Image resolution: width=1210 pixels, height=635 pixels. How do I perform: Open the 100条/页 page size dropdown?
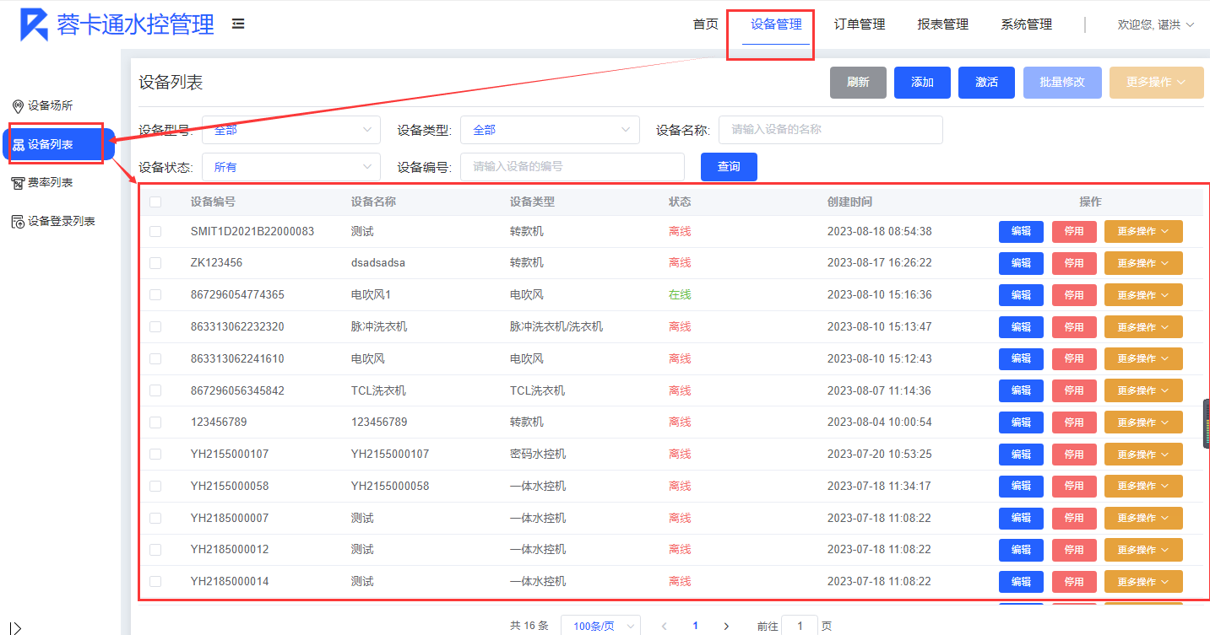coord(600,626)
